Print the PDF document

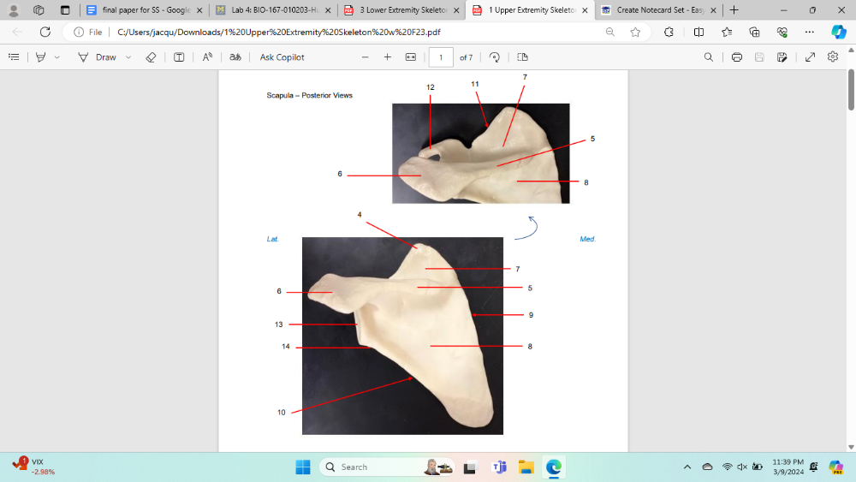tap(737, 57)
